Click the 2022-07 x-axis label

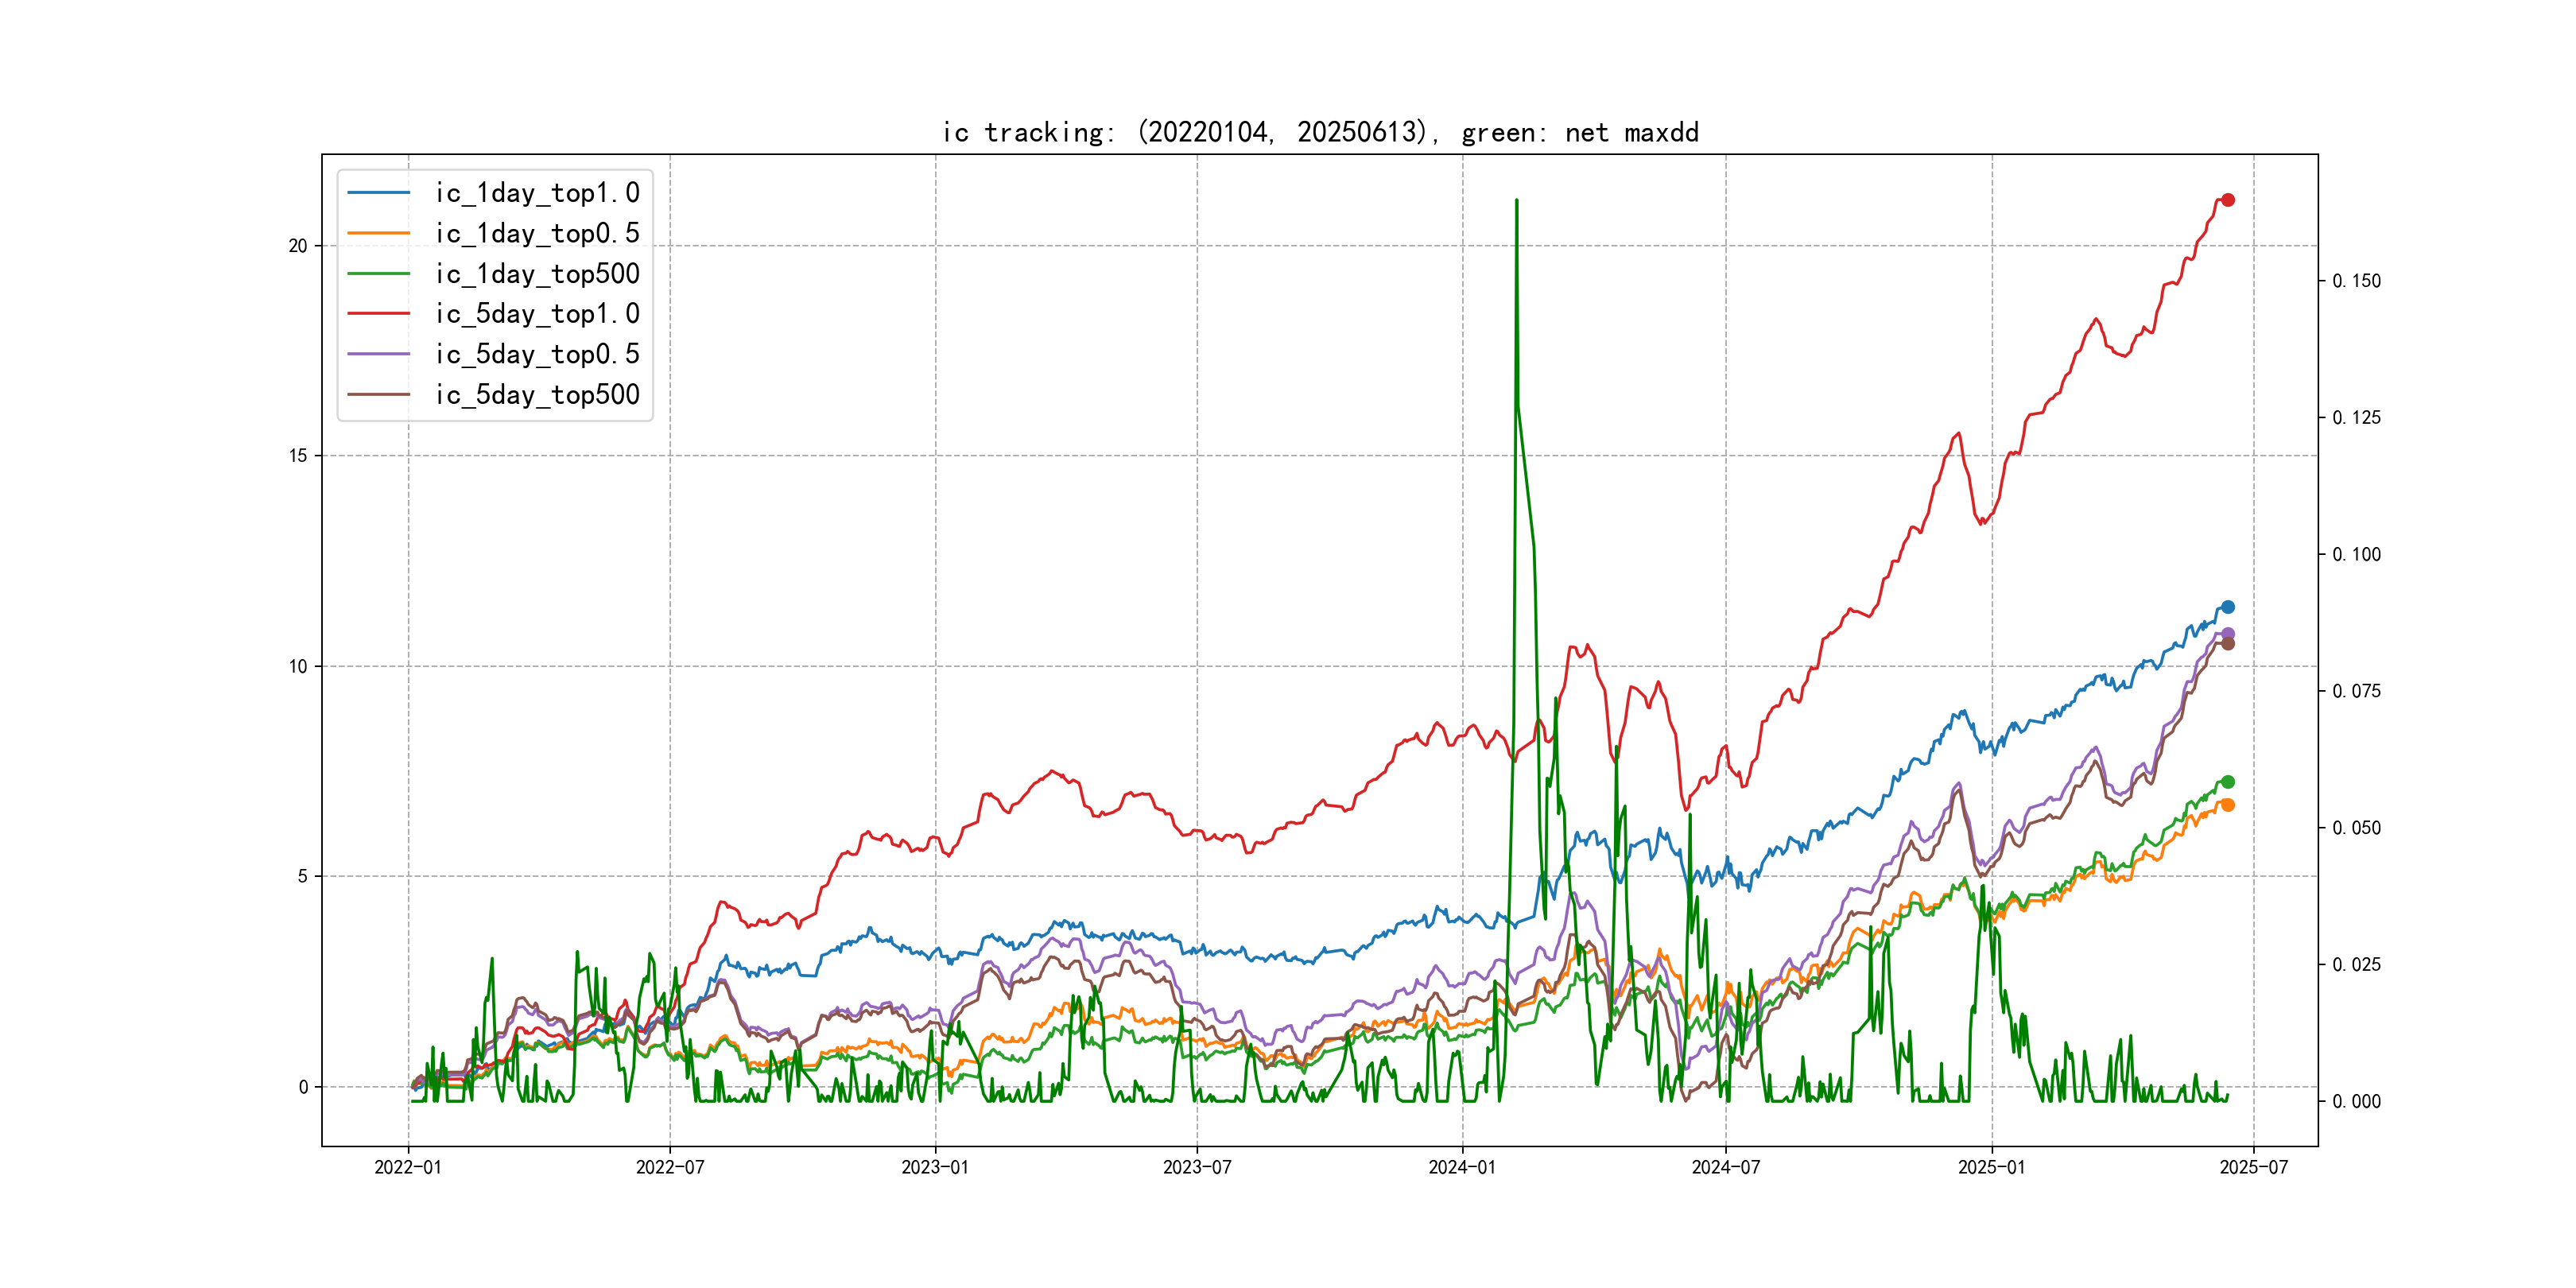click(670, 1167)
